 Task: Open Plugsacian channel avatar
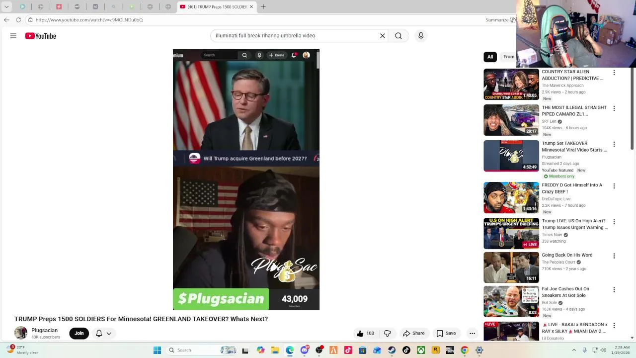pyautogui.click(x=21, y=333)
